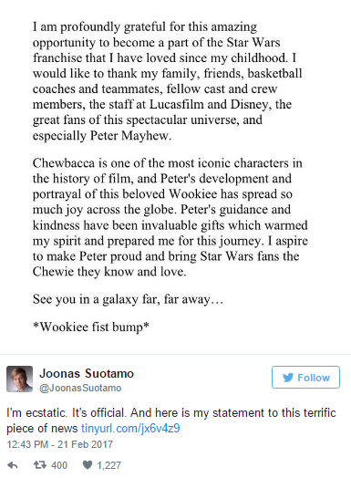Viewport: 351px width, 478px height.
Task: Open Joonas Suotamo's profile avatar photo
Action: (19, 379)
